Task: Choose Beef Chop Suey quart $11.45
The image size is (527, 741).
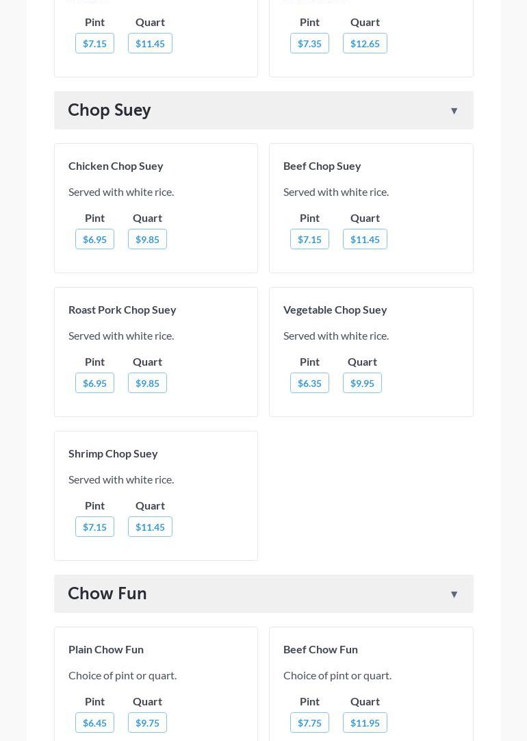Action: coord(365,239)
